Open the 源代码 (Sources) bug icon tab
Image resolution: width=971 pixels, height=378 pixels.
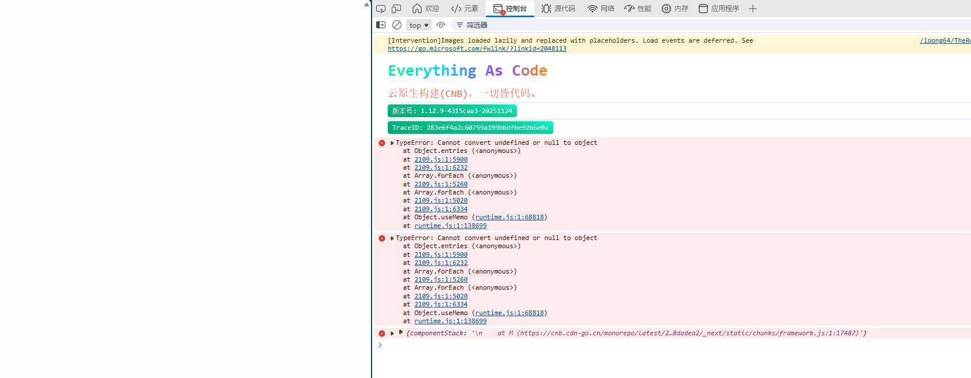558,9
